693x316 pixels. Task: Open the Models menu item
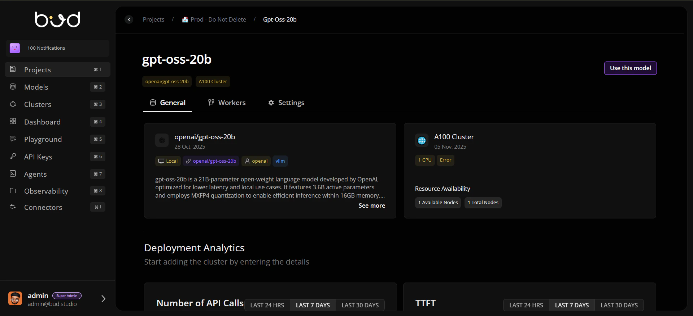(x=57, y=87)
